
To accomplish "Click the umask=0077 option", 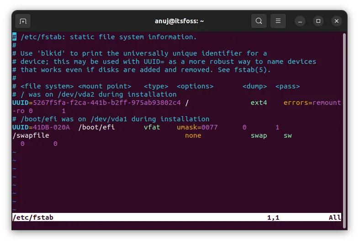I will coord(197,127).
